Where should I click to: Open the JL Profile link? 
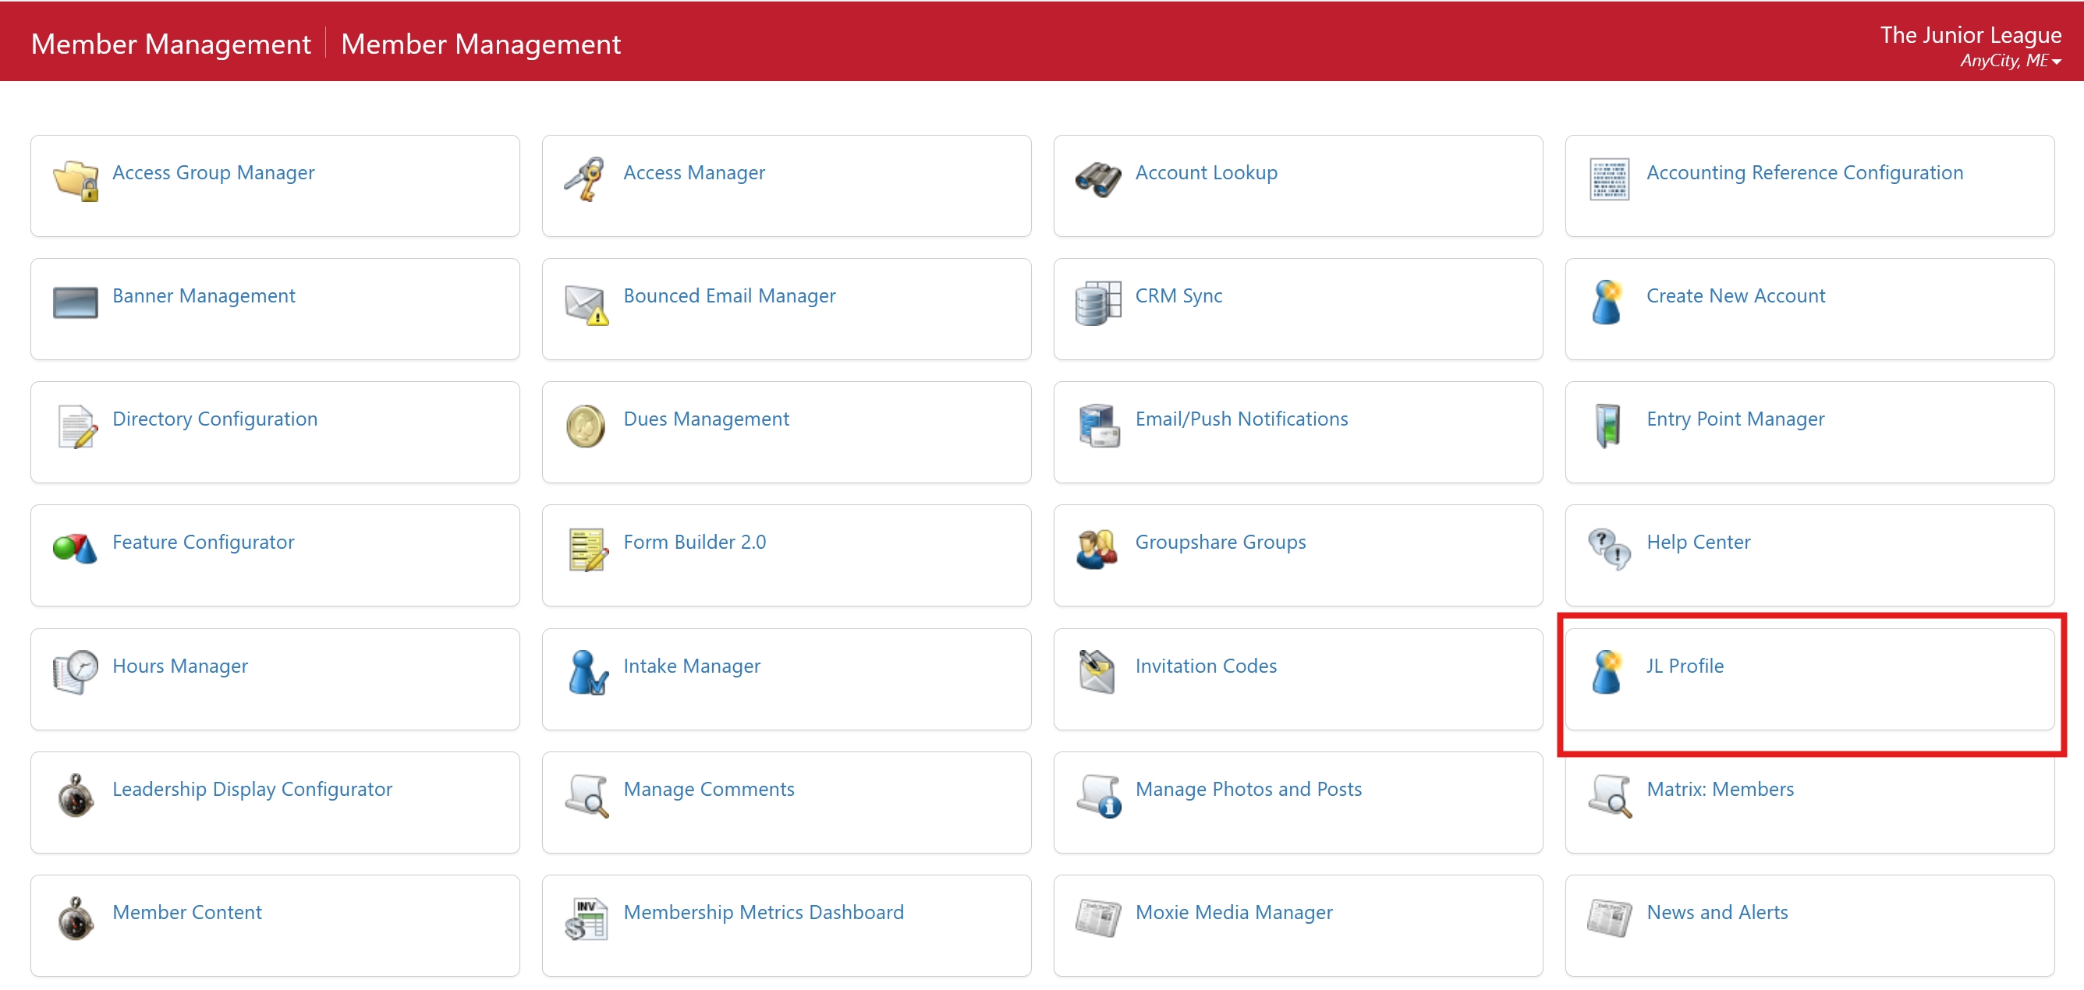tap(1685, 666)
